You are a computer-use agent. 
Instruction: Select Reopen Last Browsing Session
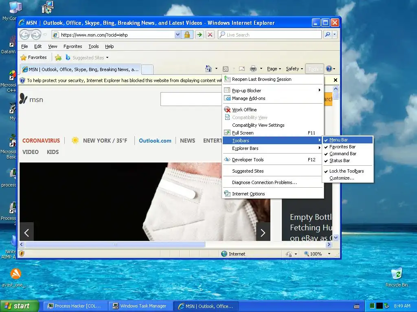point(272,79)
